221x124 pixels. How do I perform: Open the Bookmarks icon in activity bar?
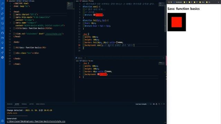pos(2,28)
